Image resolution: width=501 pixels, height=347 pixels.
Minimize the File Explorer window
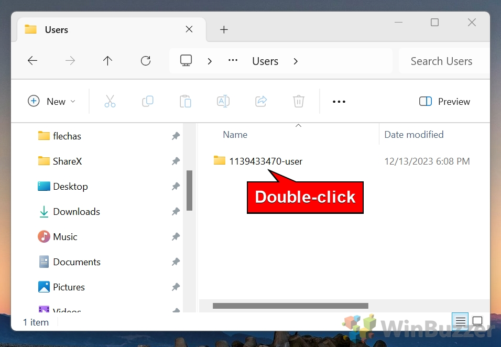pos(398,23)
